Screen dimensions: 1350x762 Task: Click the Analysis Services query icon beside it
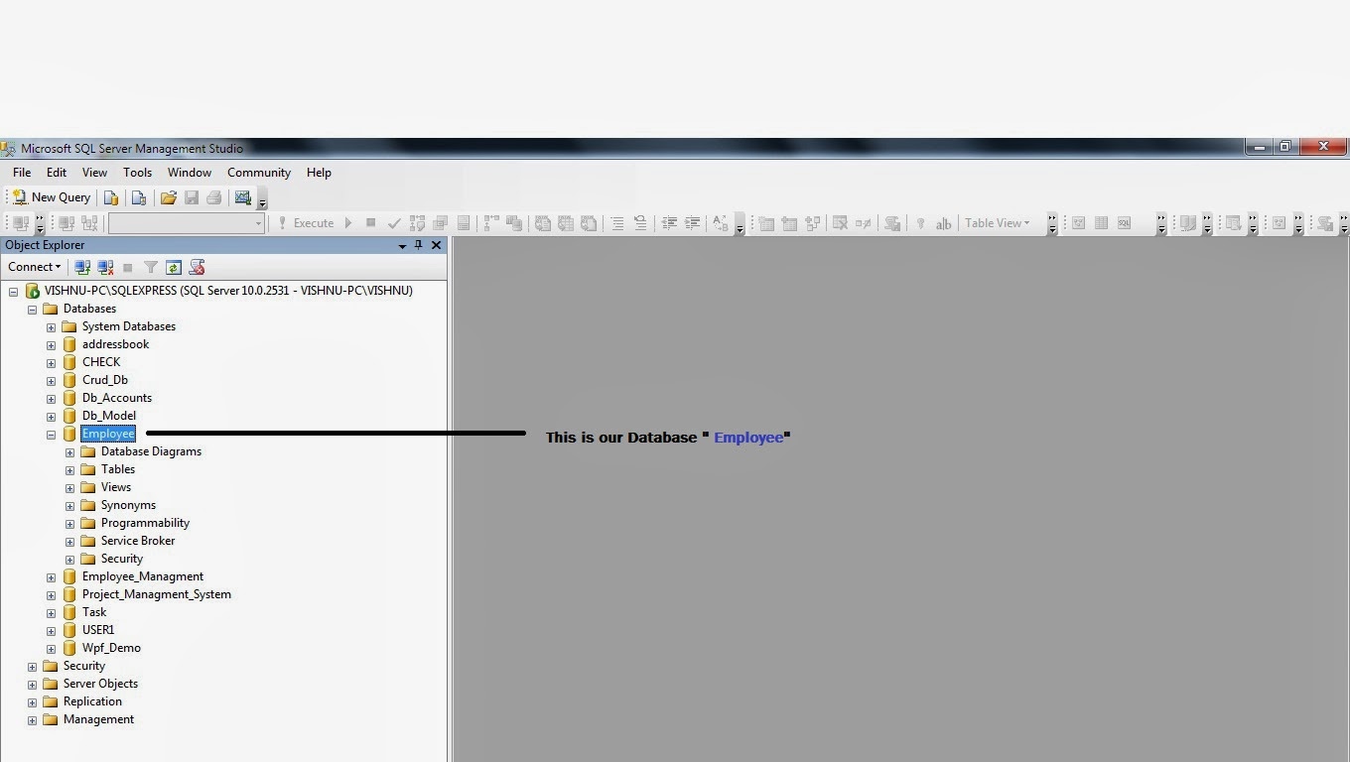[139, 197]
